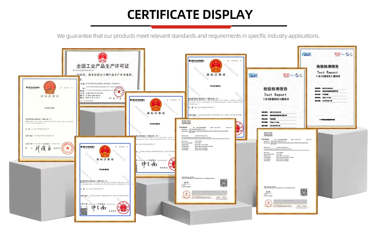The height and width of the screenshot is (230, 378).
Task: Click the GQT logo on the rightmost test report
Action: point(307,54)
